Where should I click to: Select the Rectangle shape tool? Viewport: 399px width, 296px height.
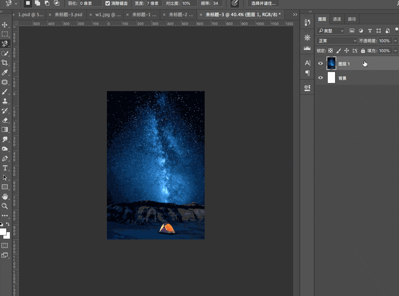(4, 187)
